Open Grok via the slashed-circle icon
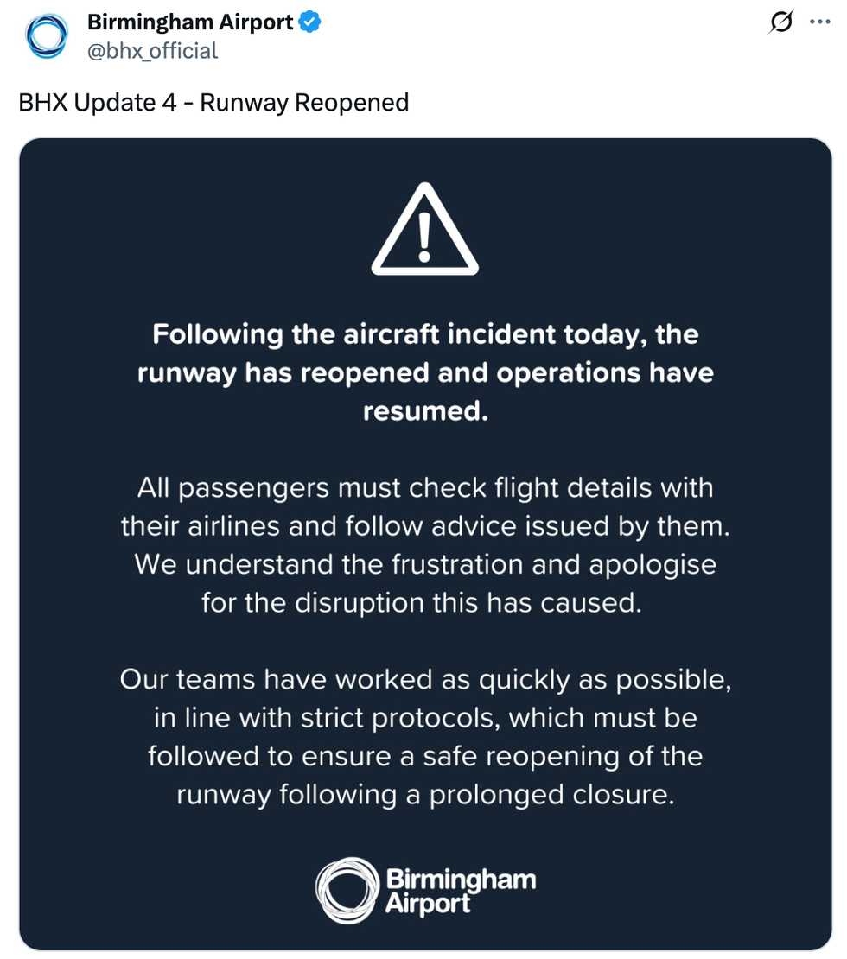Viewport: 847px width, 959px height. (x=780, y=23)
